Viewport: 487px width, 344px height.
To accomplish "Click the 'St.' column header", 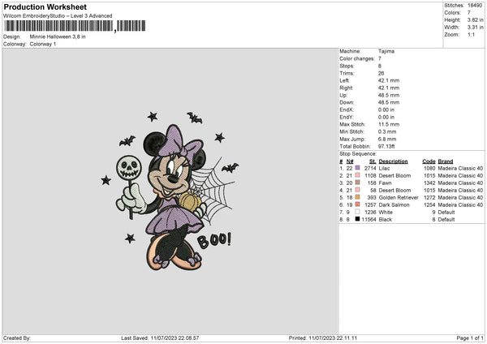I will (373, 161).
